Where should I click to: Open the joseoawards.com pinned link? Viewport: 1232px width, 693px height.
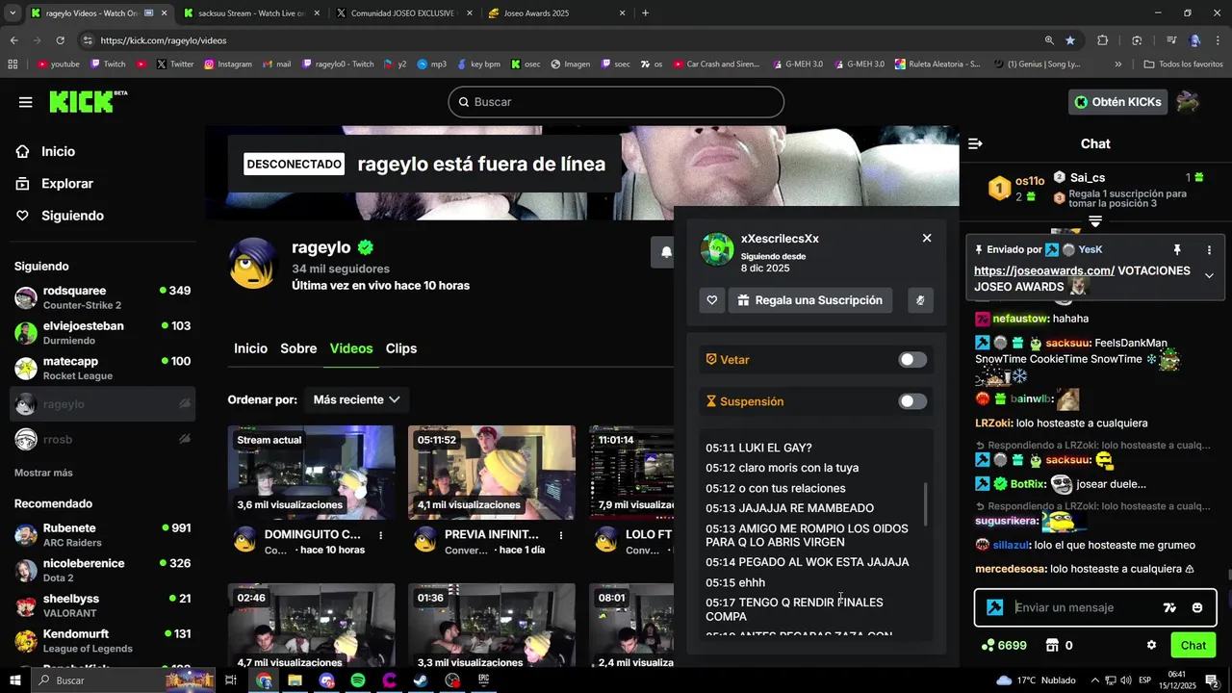[1044, 270]
